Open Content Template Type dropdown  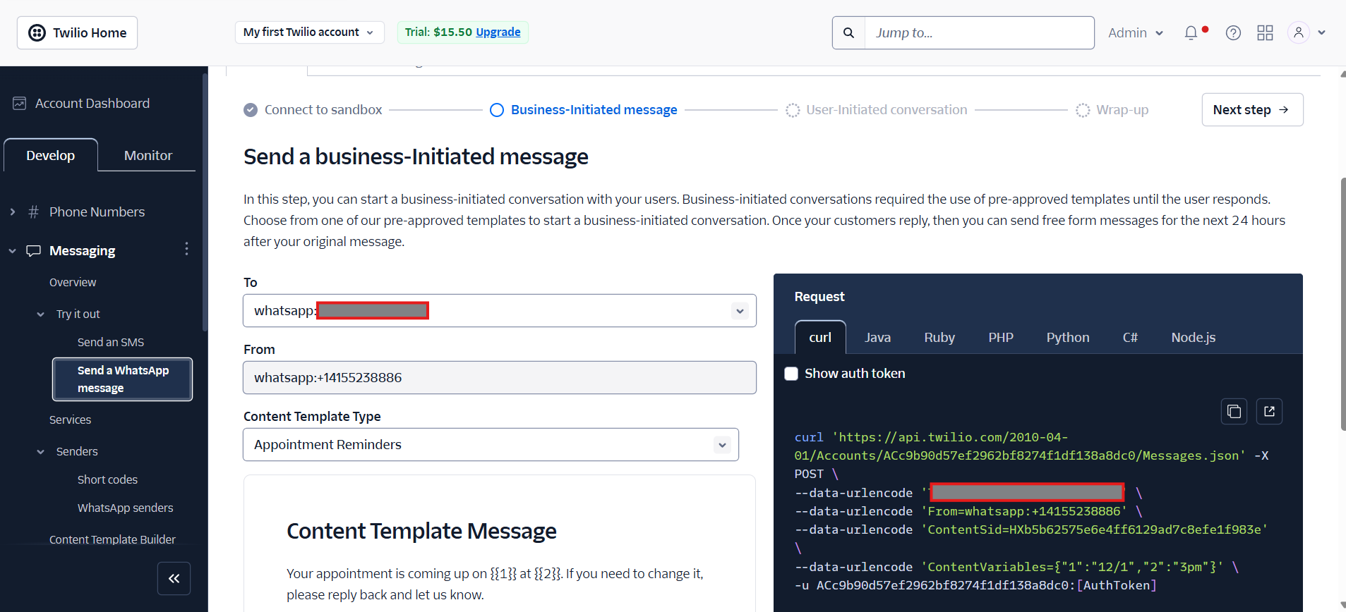(491, 445)
